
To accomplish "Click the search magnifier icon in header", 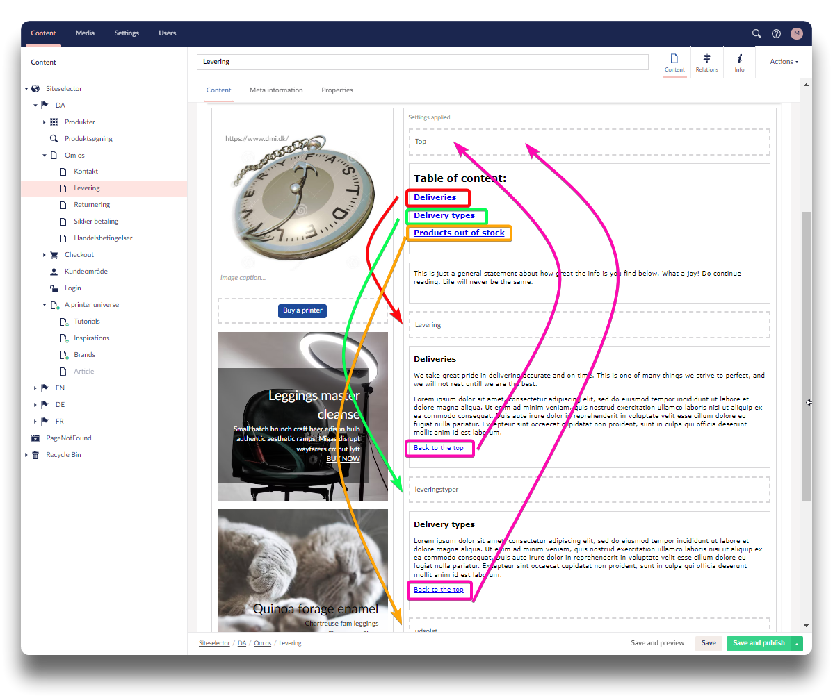I will (x=757, y=33).
